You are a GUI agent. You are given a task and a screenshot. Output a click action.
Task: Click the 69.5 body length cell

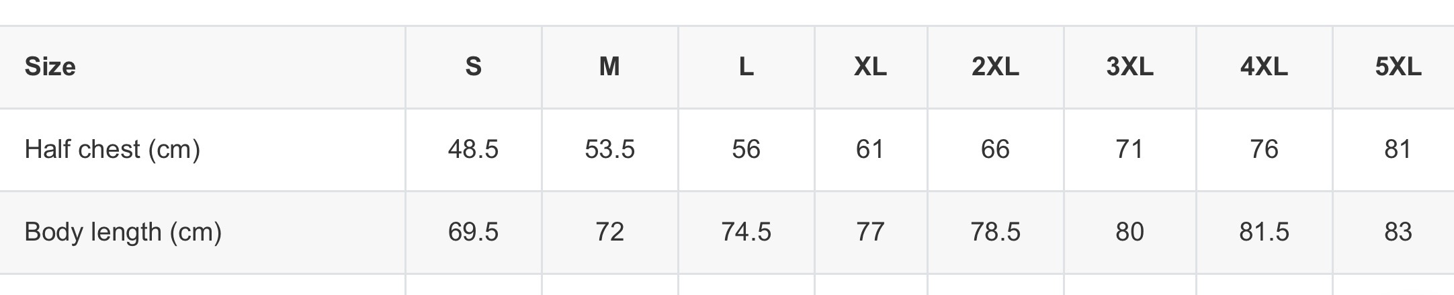pyautogui.click(x=474, y=232)
